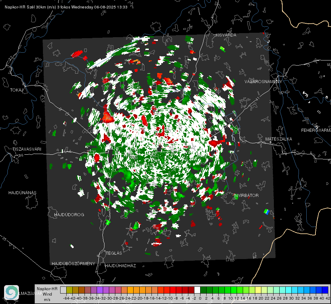The image size is (331, 304).
Task: Click the Wind legend label
Action: (47, 294)
